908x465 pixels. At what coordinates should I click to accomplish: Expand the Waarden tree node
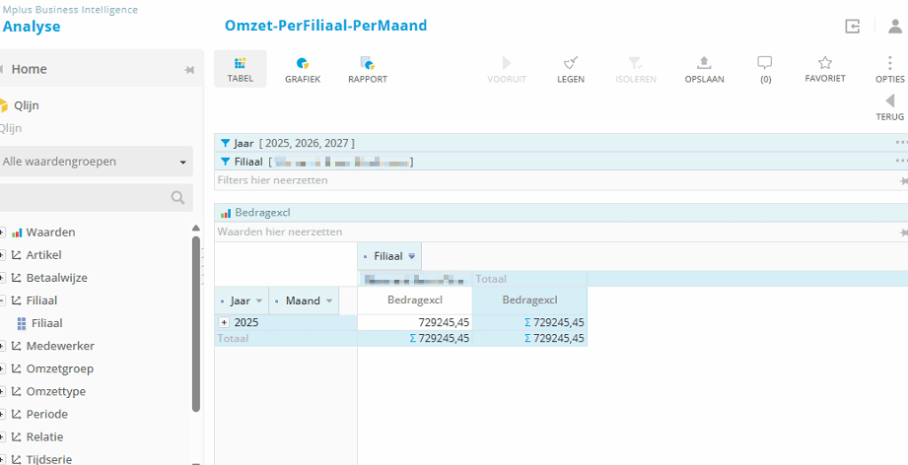coord(2,232)
